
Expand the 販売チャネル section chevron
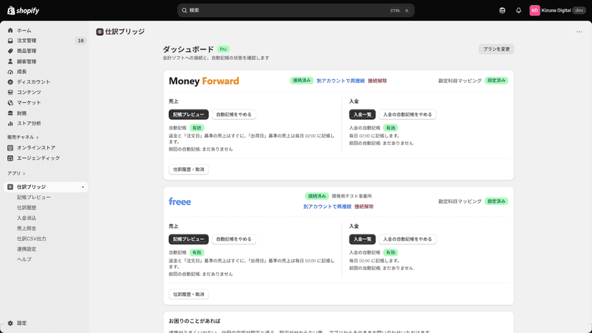point(37,137)
